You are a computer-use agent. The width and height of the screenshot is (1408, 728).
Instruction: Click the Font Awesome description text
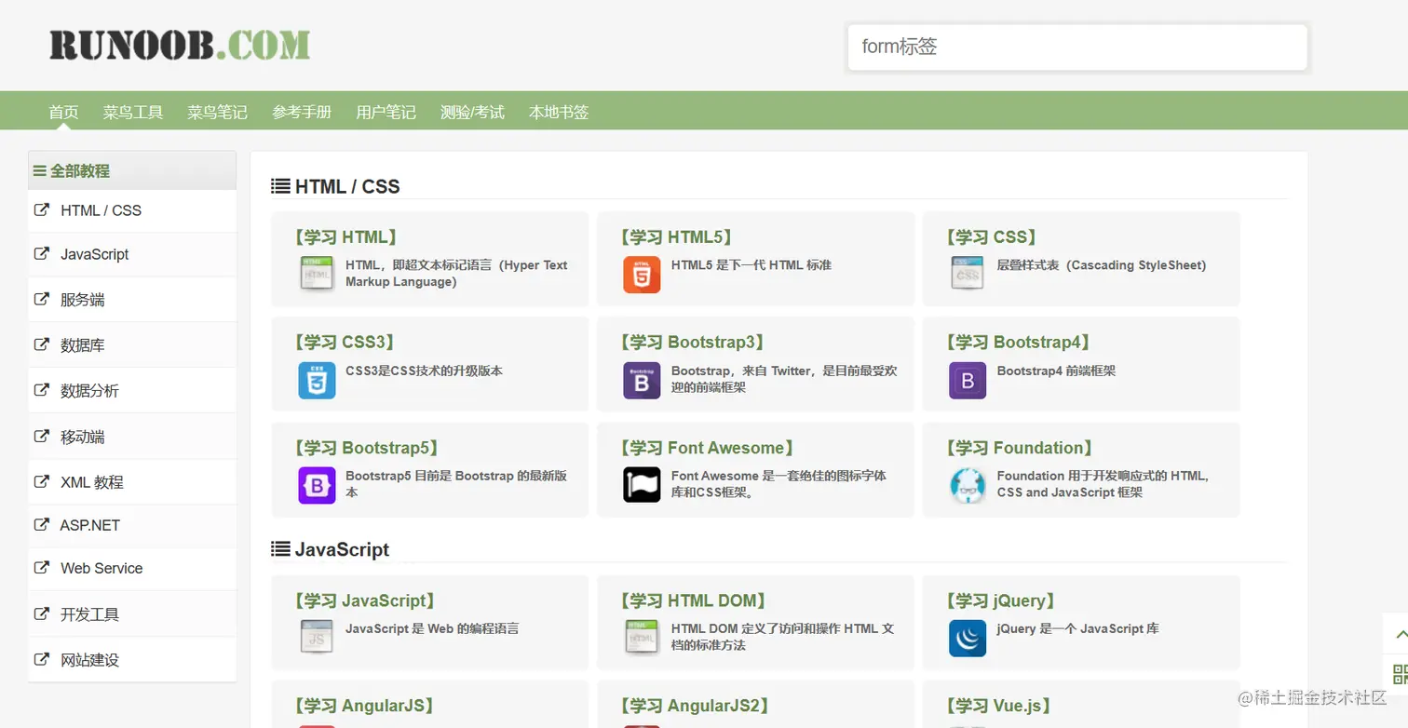click(778, 484)
